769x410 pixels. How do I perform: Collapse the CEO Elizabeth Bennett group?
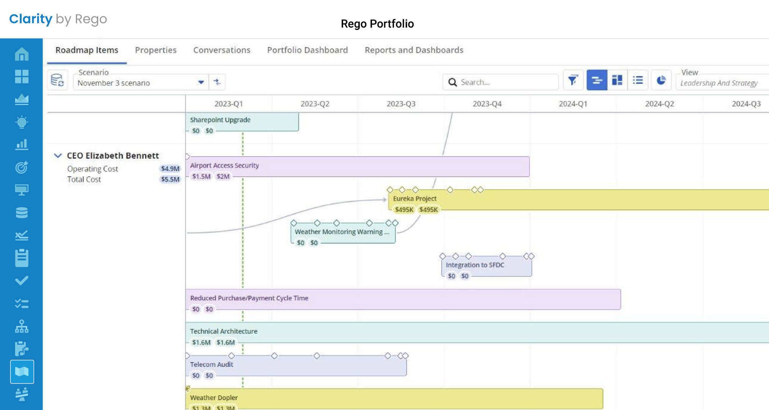58,156
